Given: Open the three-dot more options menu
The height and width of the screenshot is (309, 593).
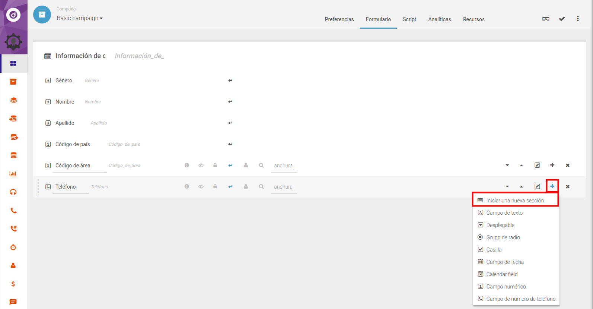Looking at the screenshot, I should [x=578, y=19].
